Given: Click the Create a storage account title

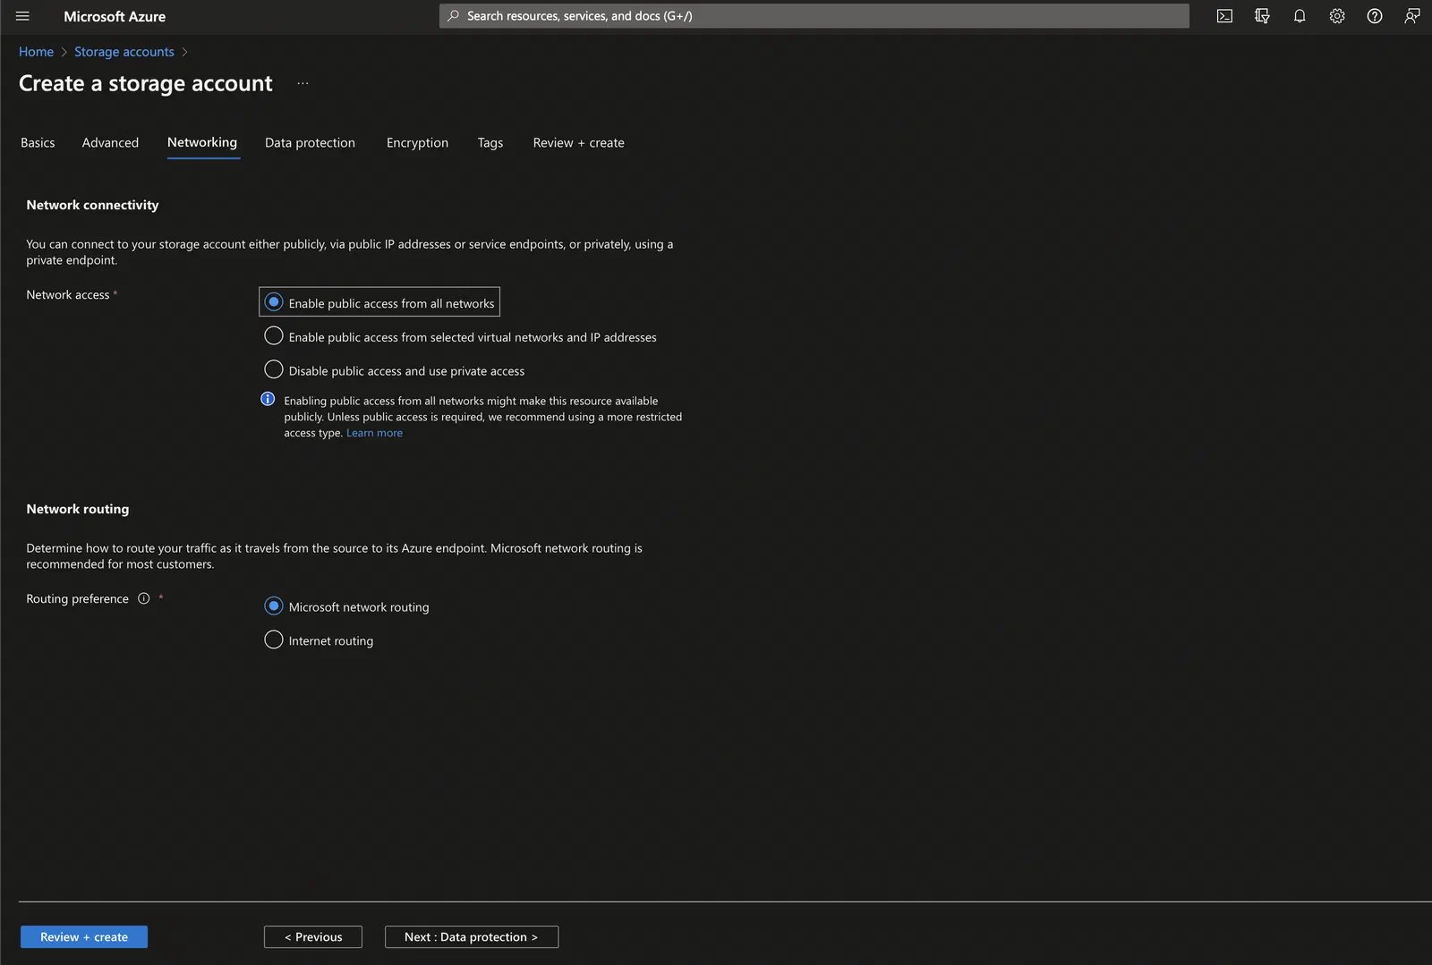Looking at the screenshot, I should pyautogui.click(x=146, y=83).
